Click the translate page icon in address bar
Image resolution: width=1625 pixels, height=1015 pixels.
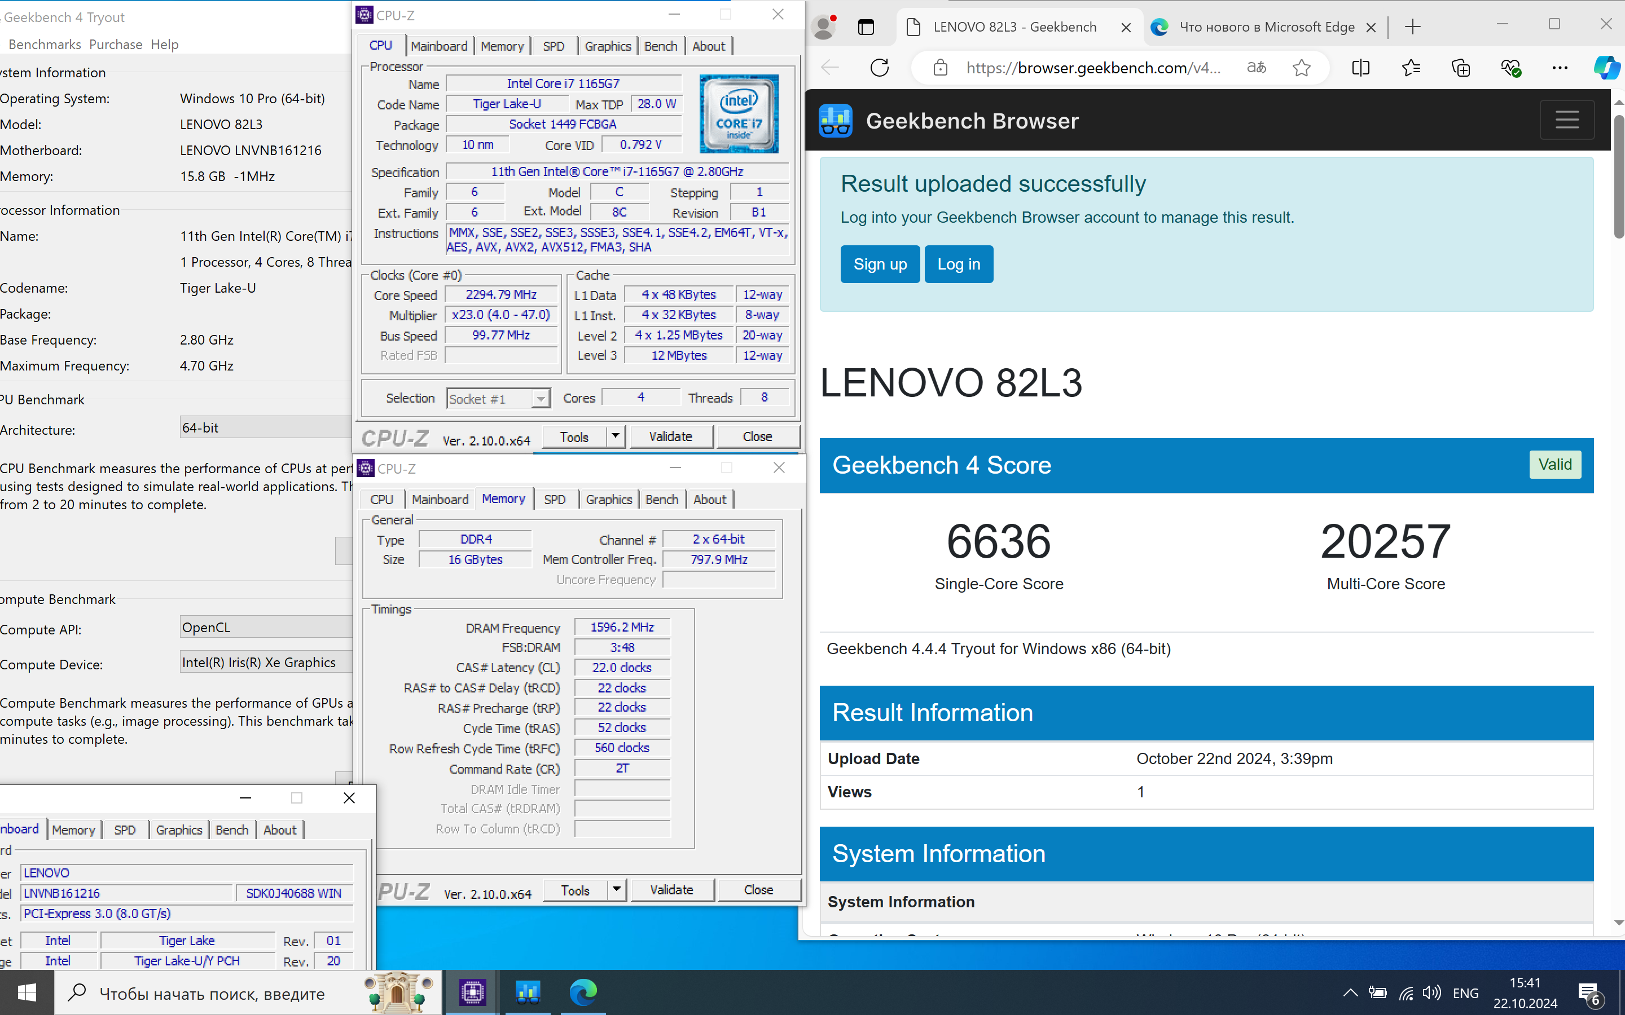1255,68
